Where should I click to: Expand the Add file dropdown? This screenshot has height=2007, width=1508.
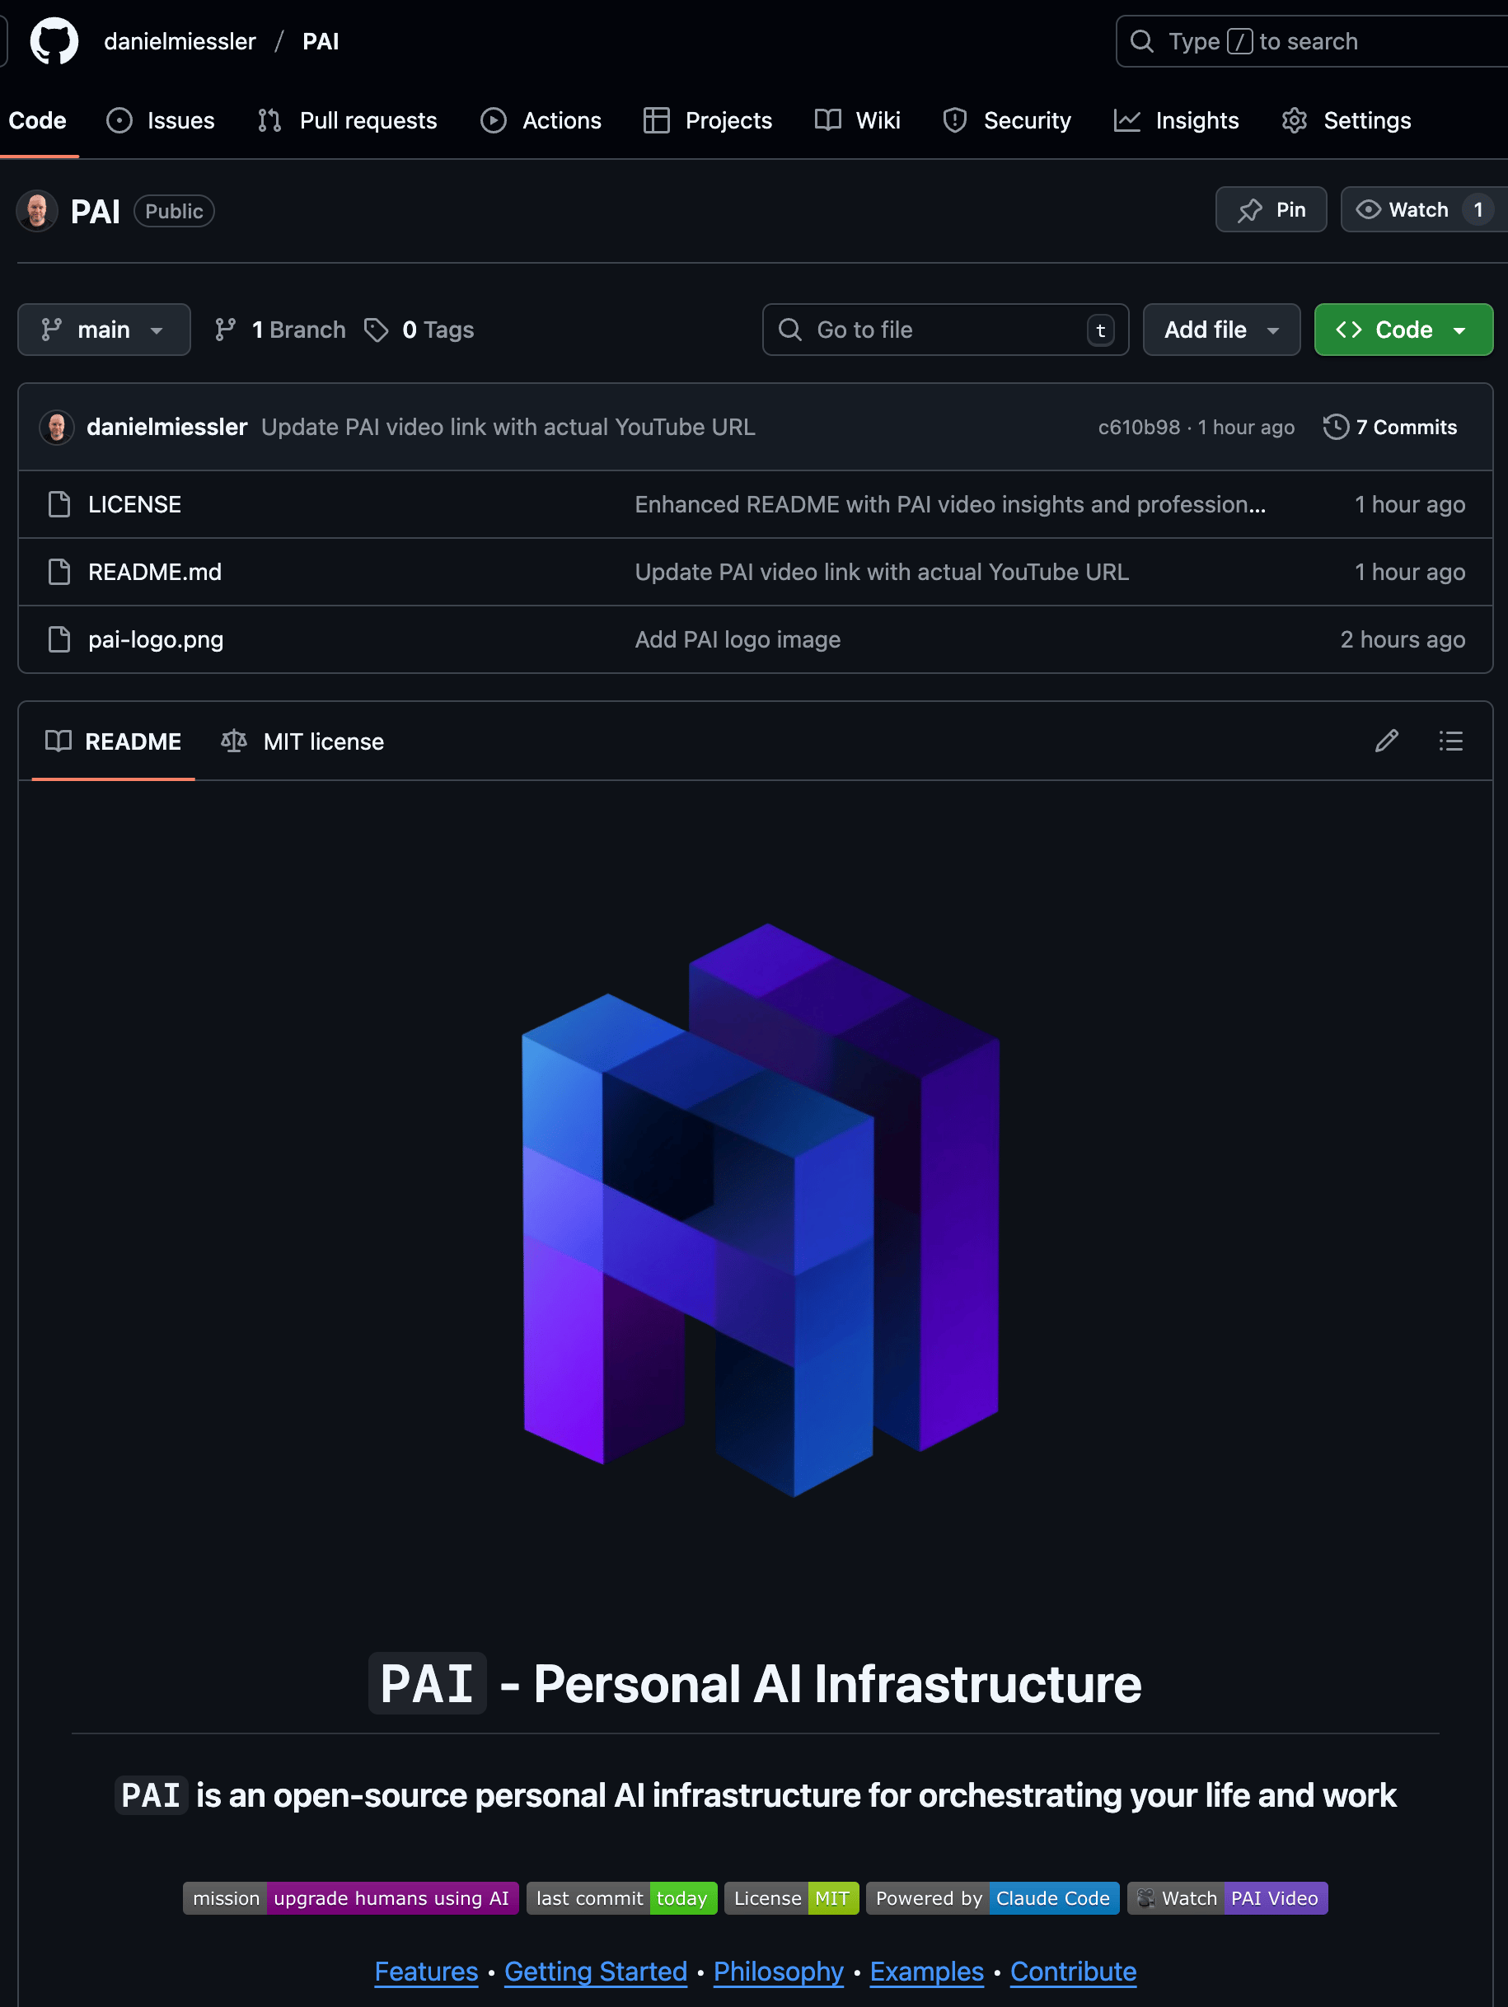click(1221, 330)
